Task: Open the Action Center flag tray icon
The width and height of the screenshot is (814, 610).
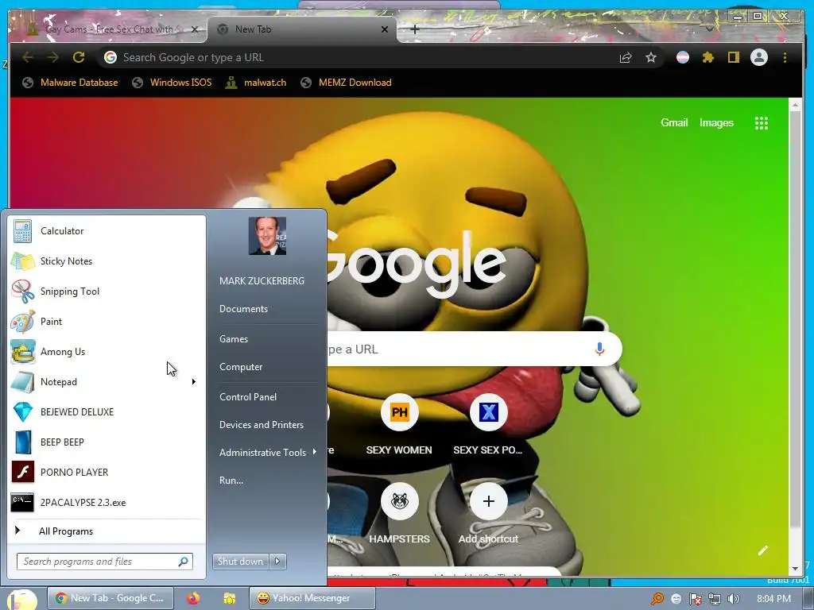Action: click(696, 599)
